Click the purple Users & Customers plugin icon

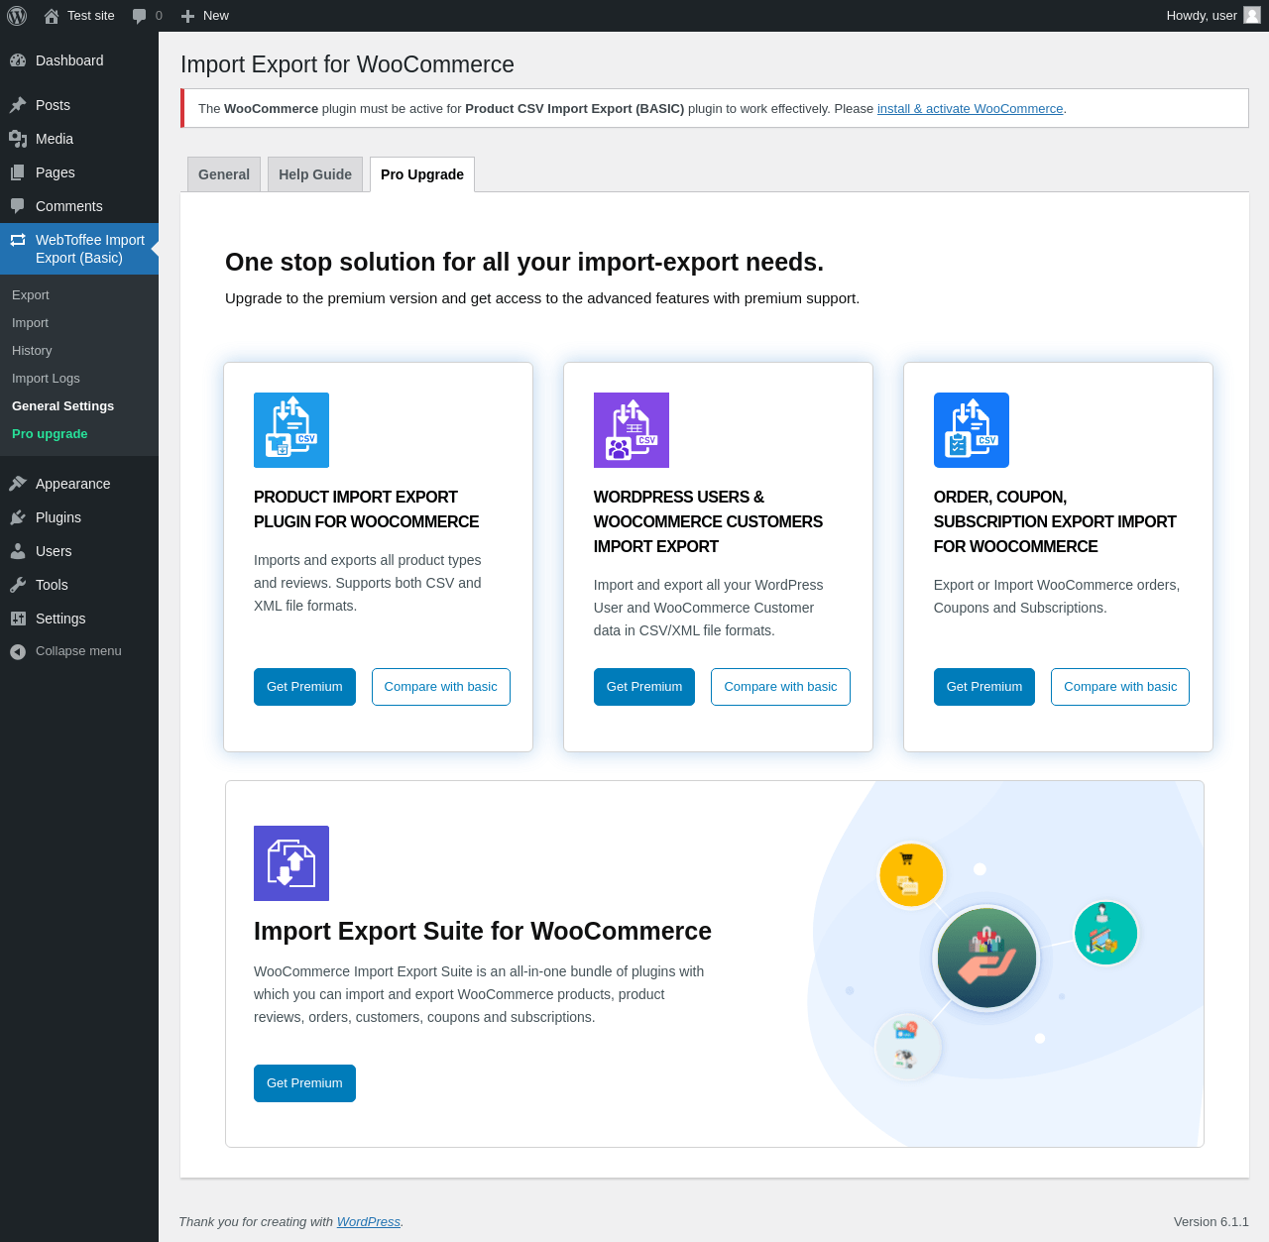[x=632, y=430]
